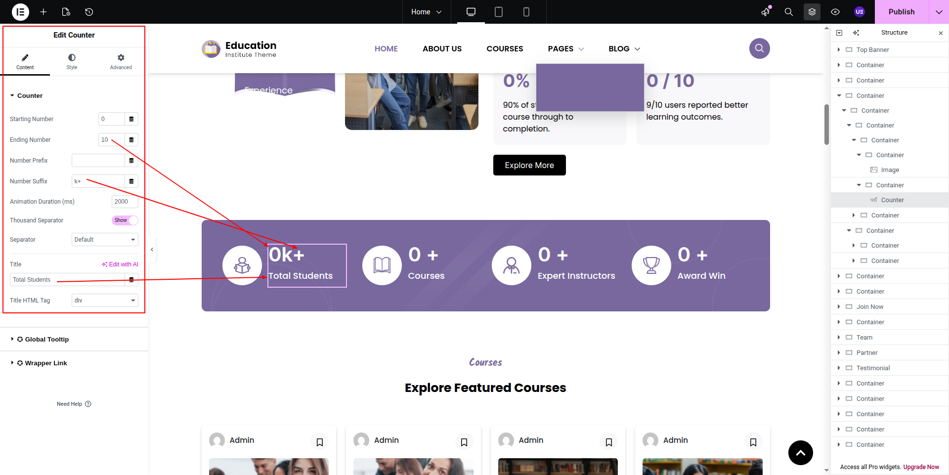Open the Separator dropdown

pyautogui.click(x=105, y=240)
